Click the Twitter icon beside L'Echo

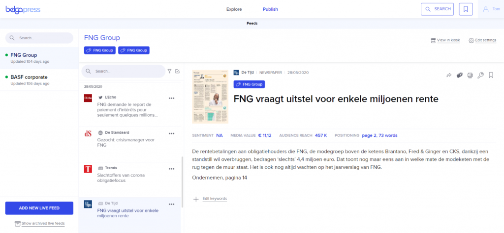tap(100, 97)
